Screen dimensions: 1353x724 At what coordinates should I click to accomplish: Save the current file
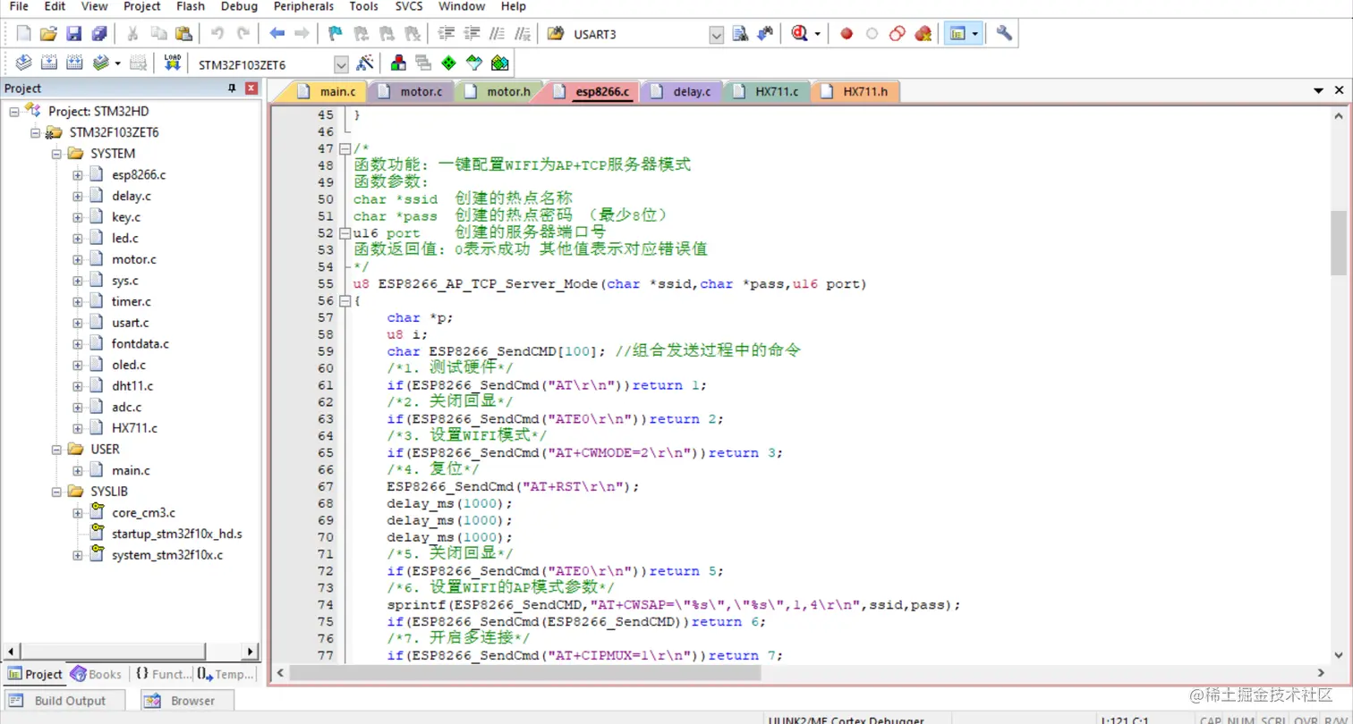coord(74,34)
